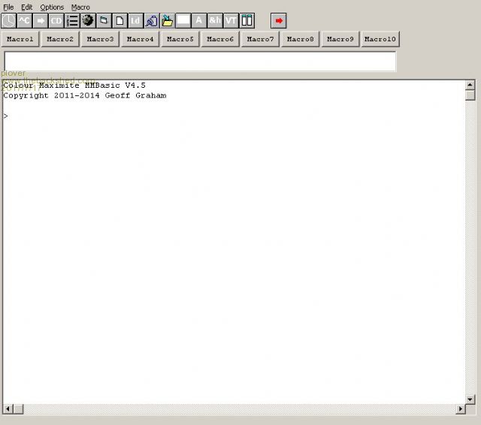This screenshot has height=425, width=481.
Task: Open the Edit menu
Action: [27, 7]
